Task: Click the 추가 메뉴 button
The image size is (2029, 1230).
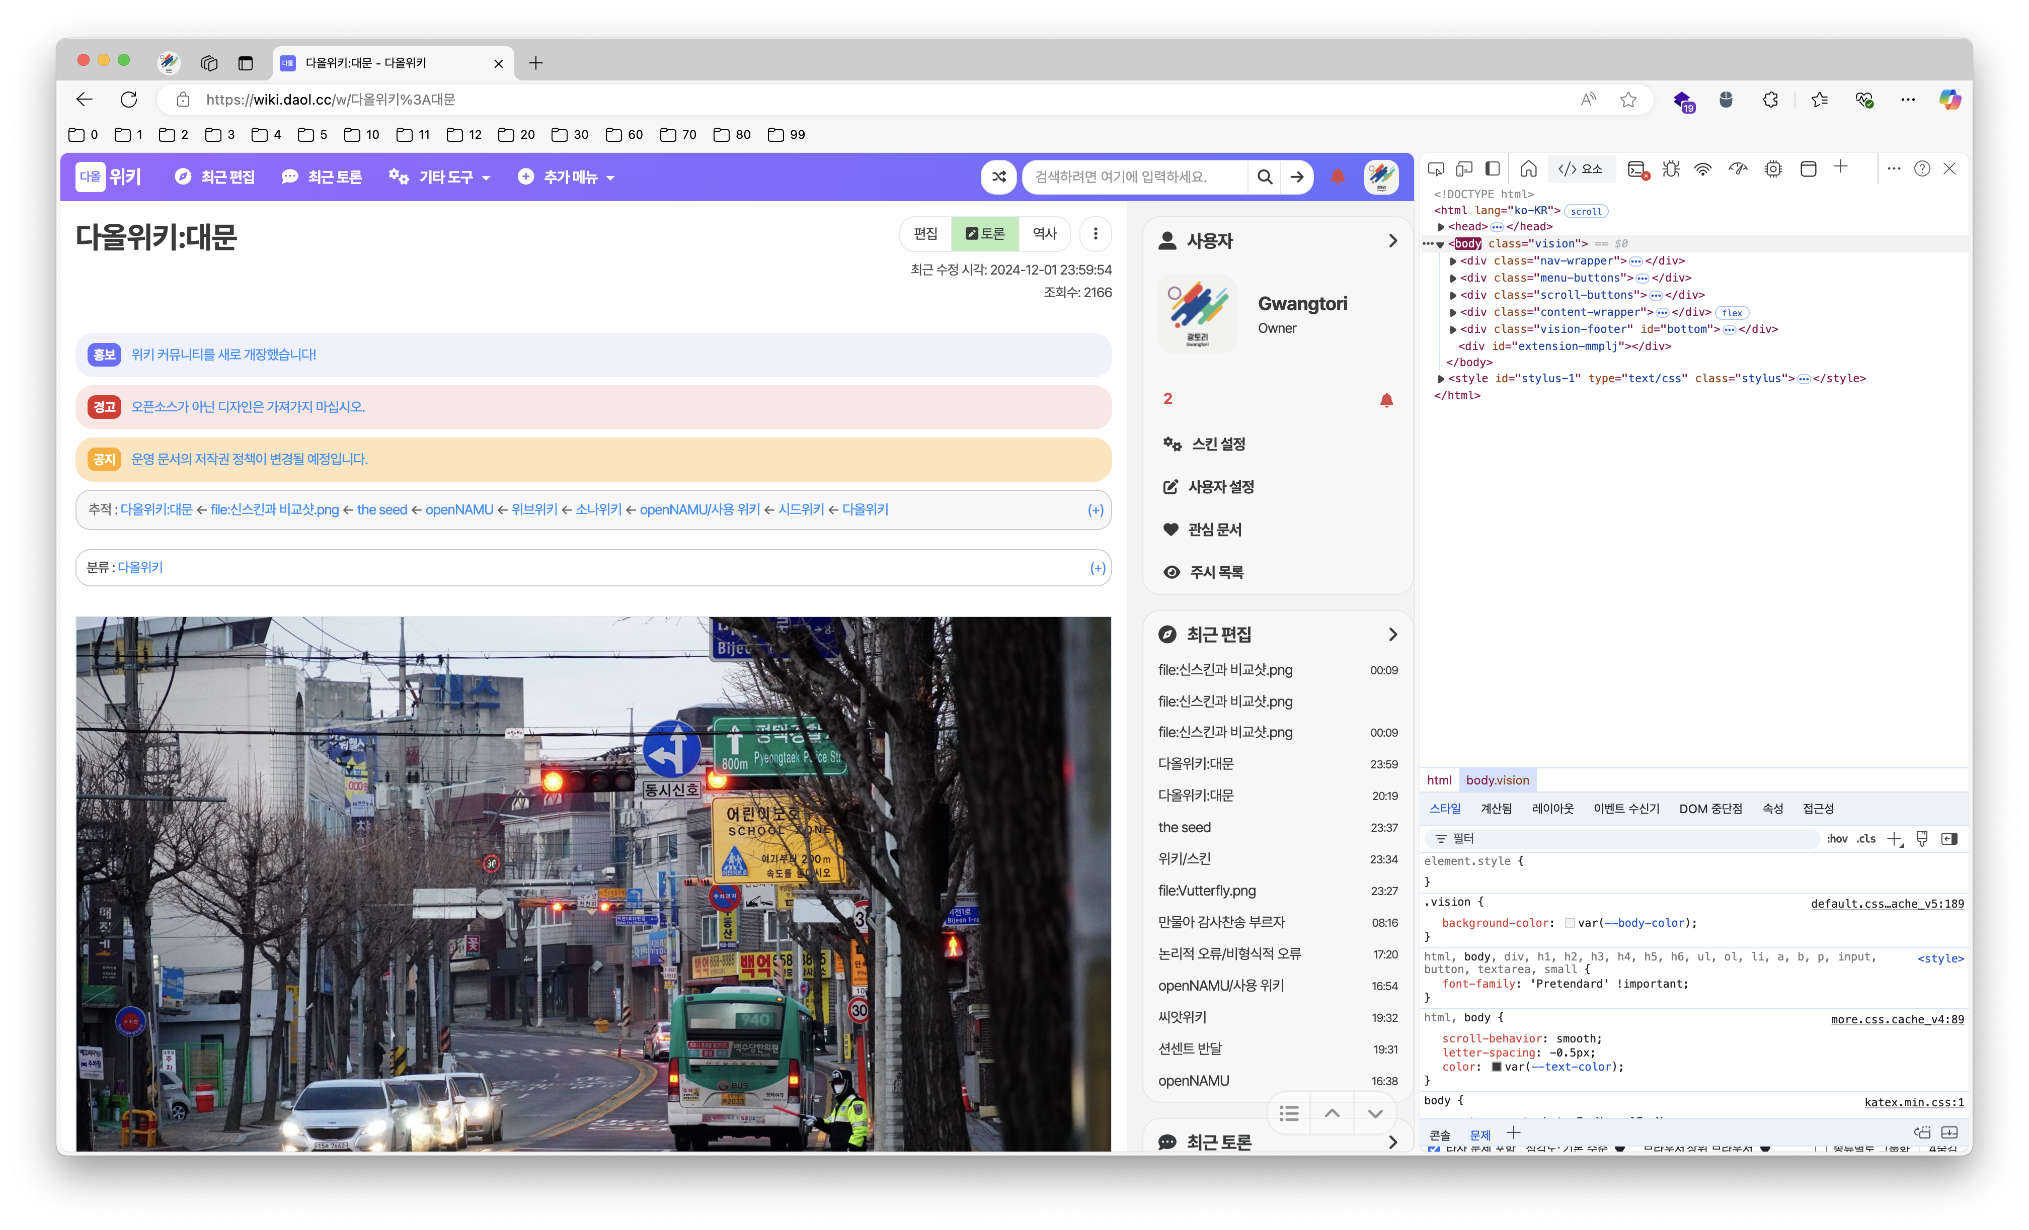Action: pyautogui.click(x=565, y=177)
